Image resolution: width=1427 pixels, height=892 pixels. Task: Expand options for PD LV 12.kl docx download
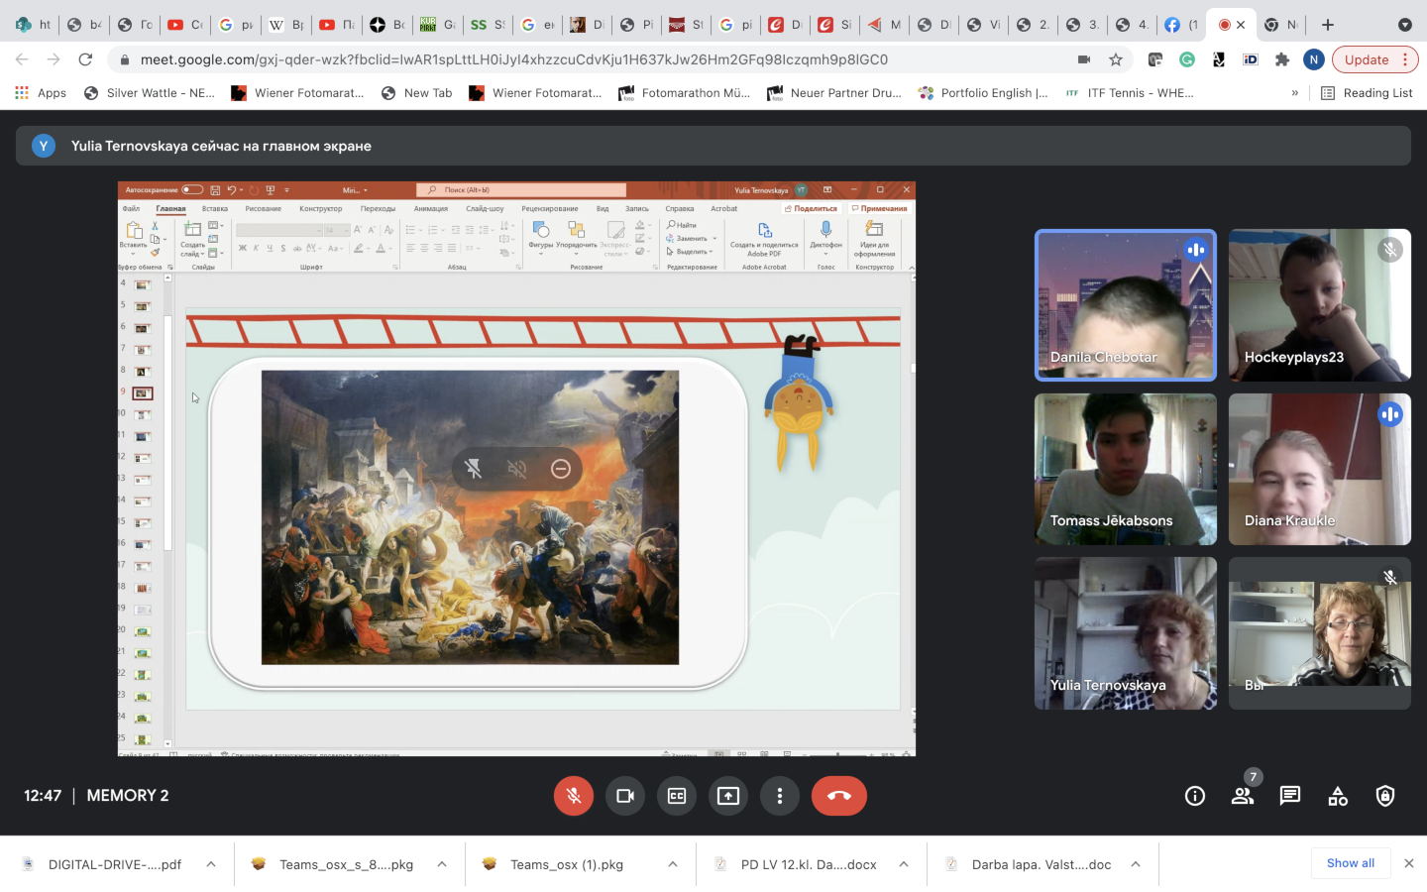pyautogui.click(x=904, y=864)
